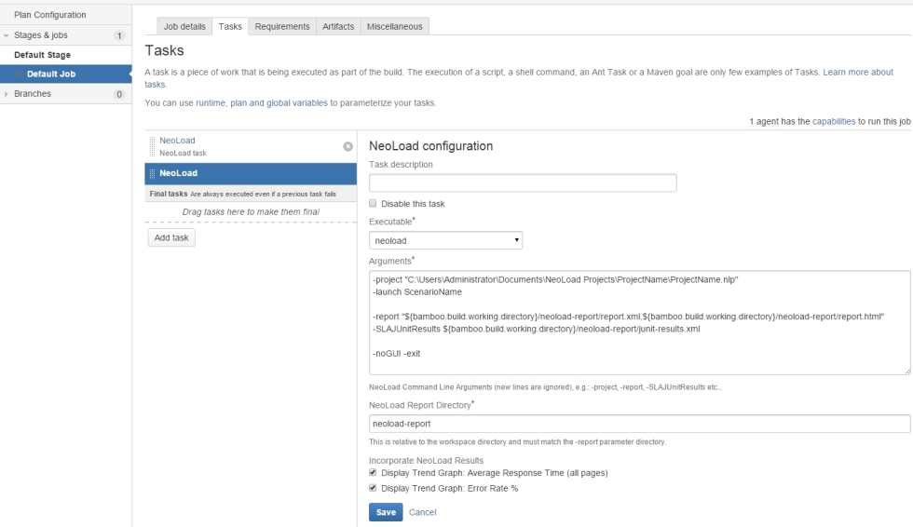The width and height of the screenshot is (913, 527).
Task: Toggle Disable this task checkbox
Action: pos(373,204)
